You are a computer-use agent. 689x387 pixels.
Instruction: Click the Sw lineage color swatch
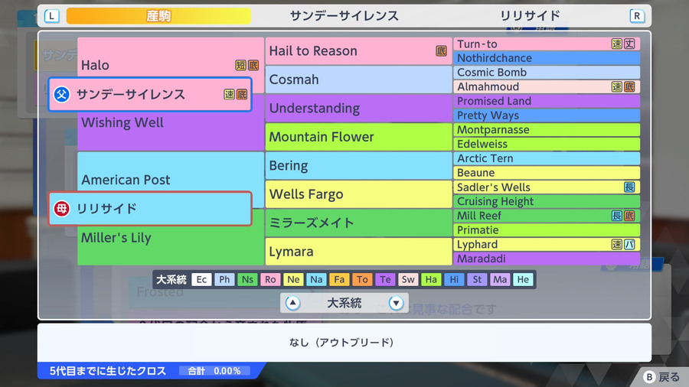click(x=408, y=279)
